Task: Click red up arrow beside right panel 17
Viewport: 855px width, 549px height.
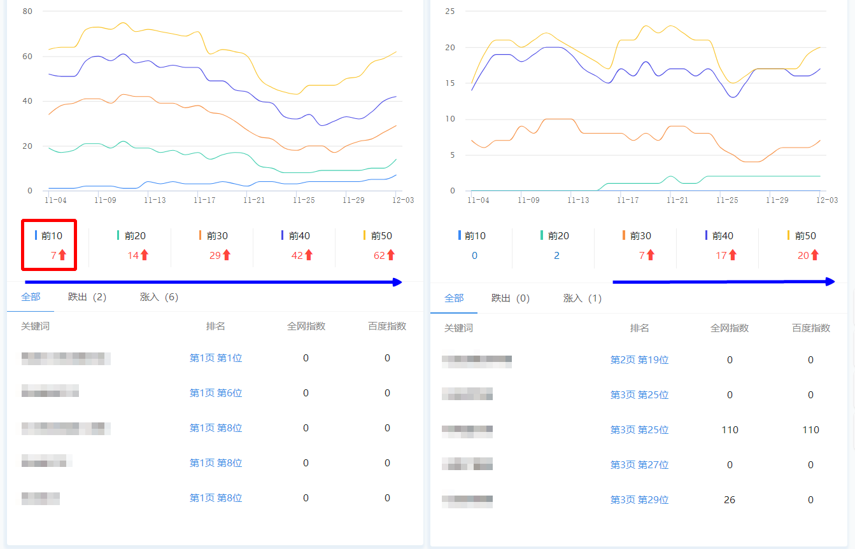Action: pyautogui.click(x=733, y=255)
